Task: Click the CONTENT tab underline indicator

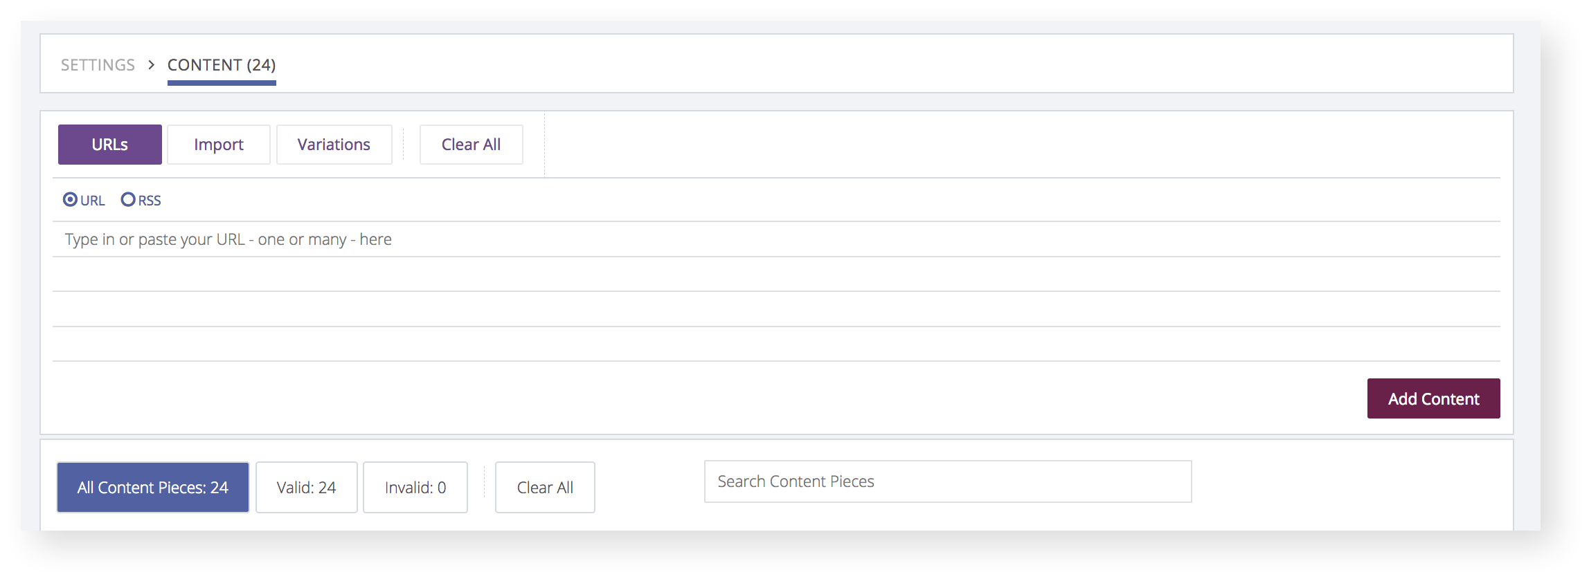Action: [x=221, y=83]
